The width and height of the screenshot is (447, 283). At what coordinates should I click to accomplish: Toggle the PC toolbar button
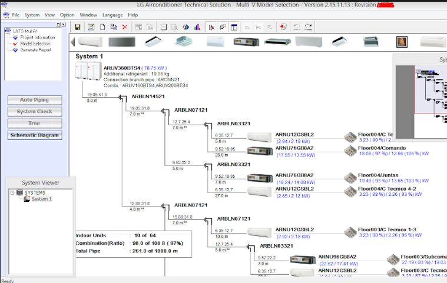click(259, 27)
